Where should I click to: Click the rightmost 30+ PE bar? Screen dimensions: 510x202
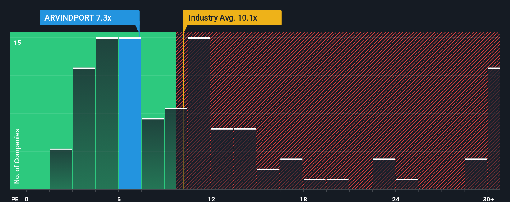[494, 128]
